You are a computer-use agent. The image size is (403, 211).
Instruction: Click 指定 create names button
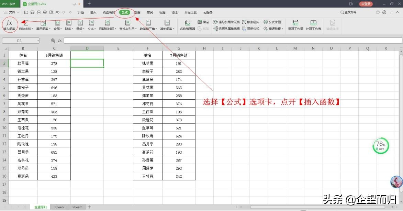click(203, 22)
